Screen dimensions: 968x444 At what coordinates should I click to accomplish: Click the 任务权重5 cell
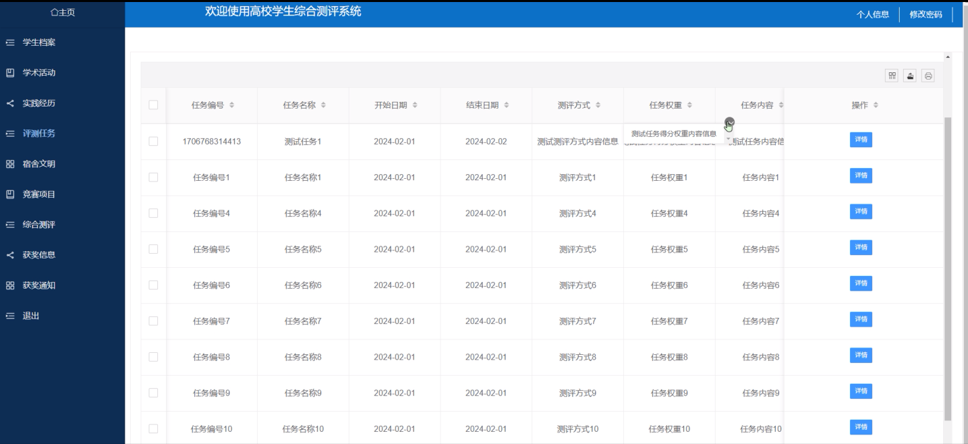tap(669, 250)
